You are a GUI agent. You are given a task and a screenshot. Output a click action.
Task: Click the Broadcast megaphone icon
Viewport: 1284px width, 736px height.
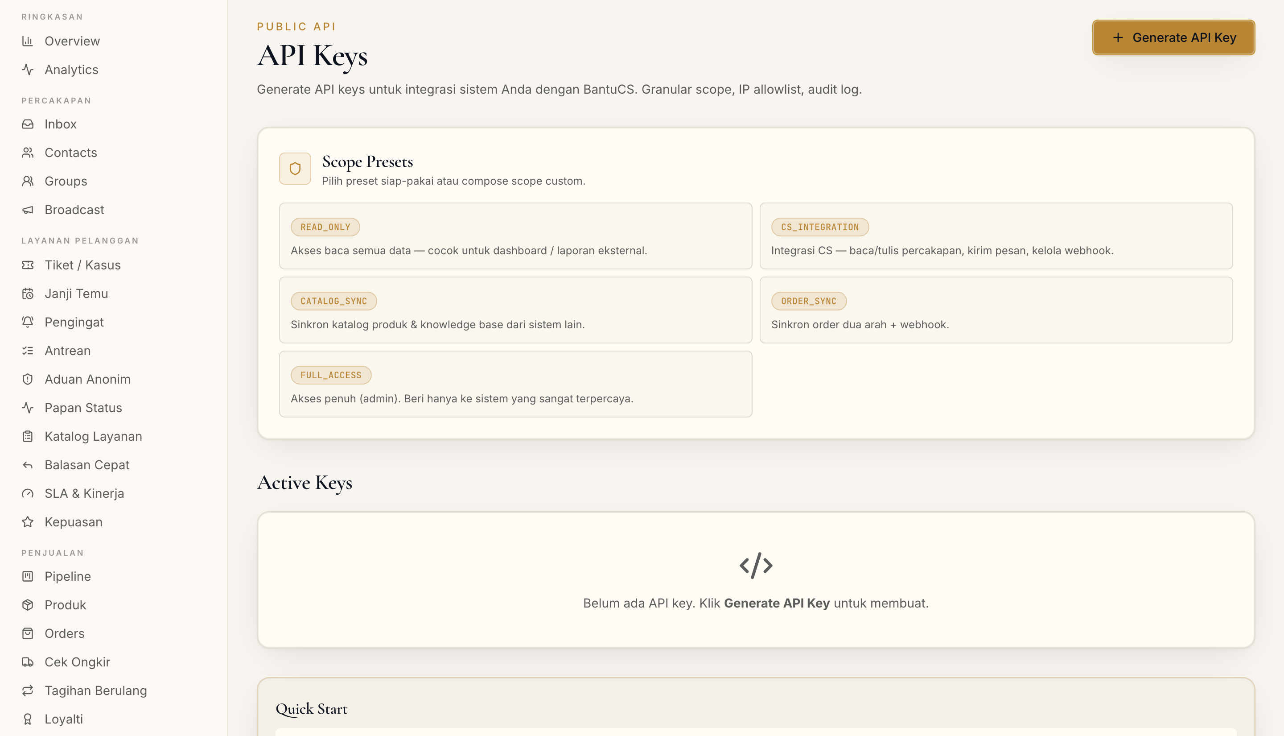click(28, 210)
